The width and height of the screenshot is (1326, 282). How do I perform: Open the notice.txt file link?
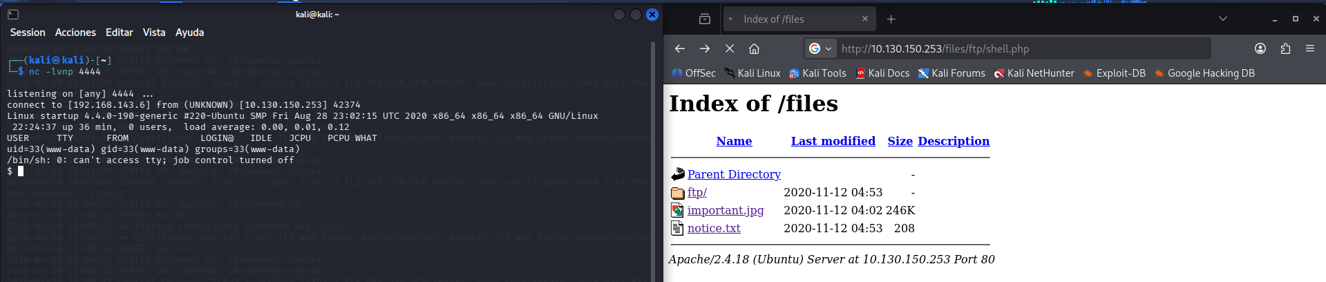click(x=714, y=228)
